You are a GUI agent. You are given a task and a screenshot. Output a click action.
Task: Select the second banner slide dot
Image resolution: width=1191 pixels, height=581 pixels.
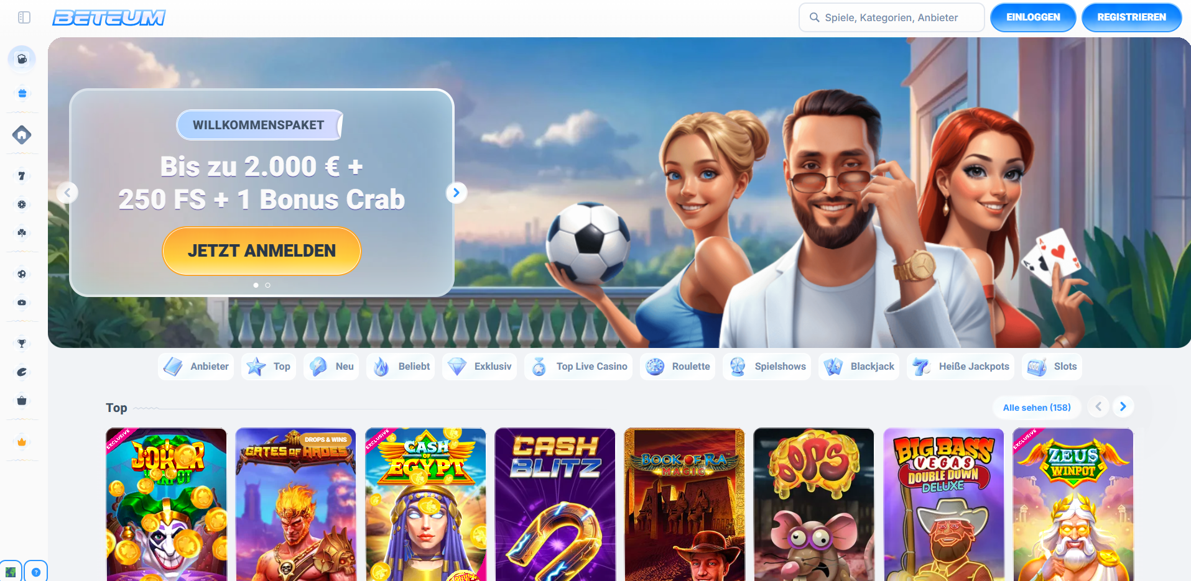(x=268, y=285)
